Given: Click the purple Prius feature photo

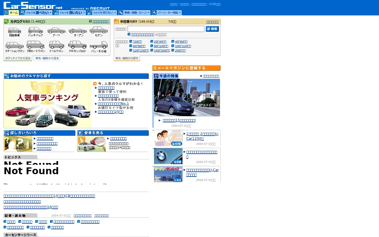Looking at the screenshot, I should (x=187, y=97).
